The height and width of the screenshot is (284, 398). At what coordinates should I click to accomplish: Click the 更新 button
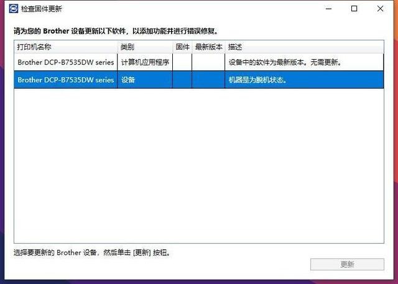[347, 265]
